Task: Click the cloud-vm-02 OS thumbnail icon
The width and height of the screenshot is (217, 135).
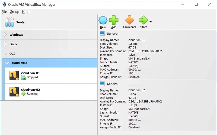Action: pos(14,92)
